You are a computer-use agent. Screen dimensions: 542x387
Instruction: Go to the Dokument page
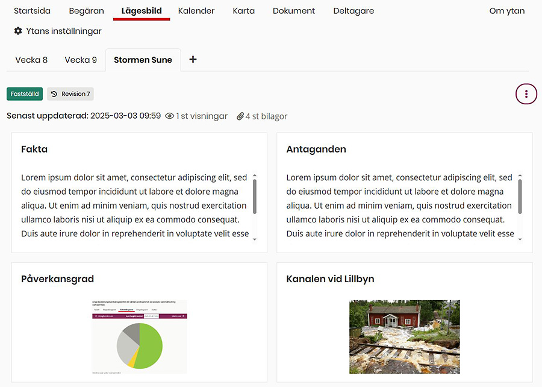(293, 11)
